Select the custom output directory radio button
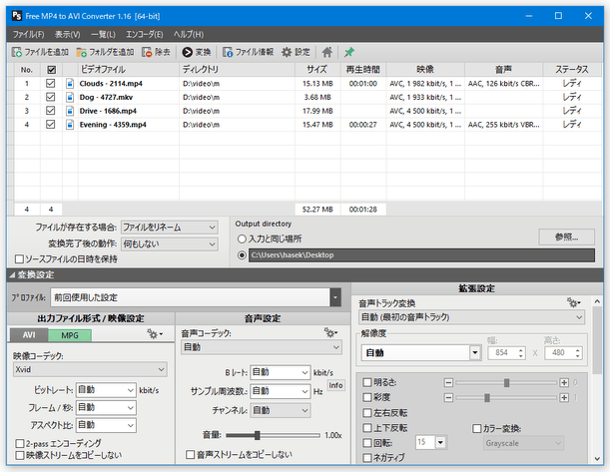The image size is (610, 472). [242, 255]
